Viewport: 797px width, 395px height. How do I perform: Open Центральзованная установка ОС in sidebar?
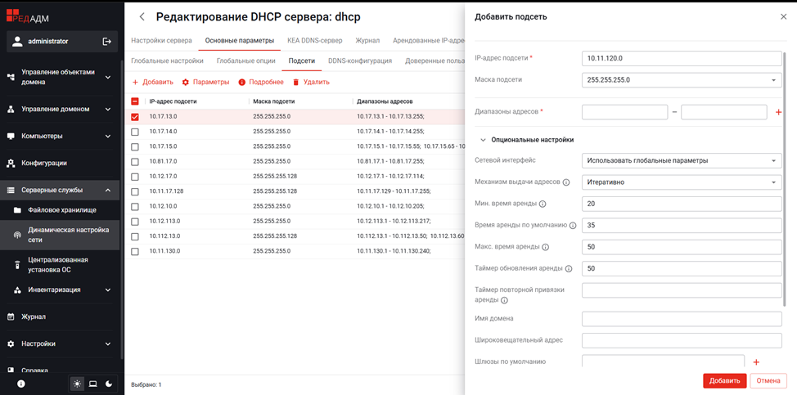[x=60, y=265]
